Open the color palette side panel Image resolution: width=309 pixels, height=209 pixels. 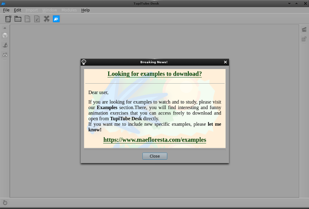[x=5, y=35]
